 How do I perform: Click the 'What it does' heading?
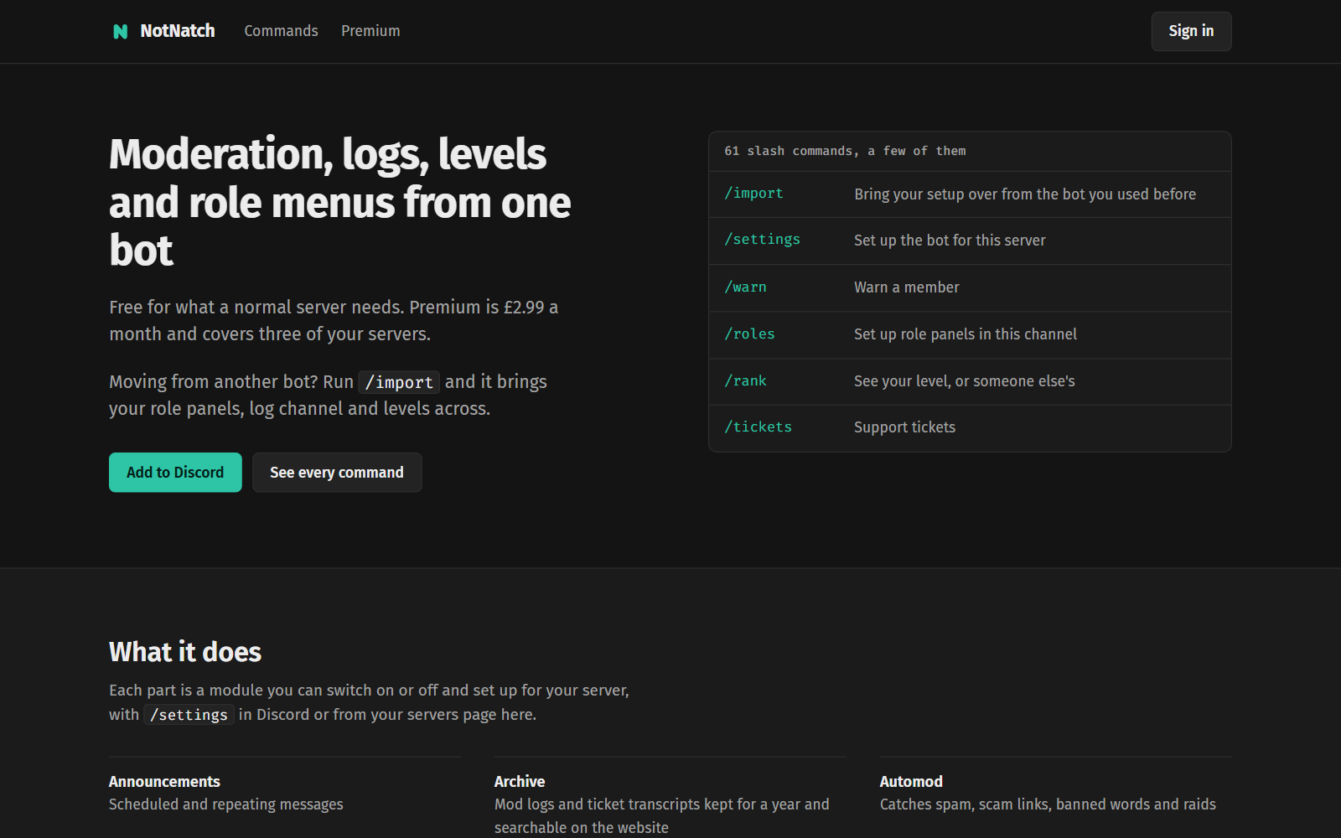coord(185,652)
